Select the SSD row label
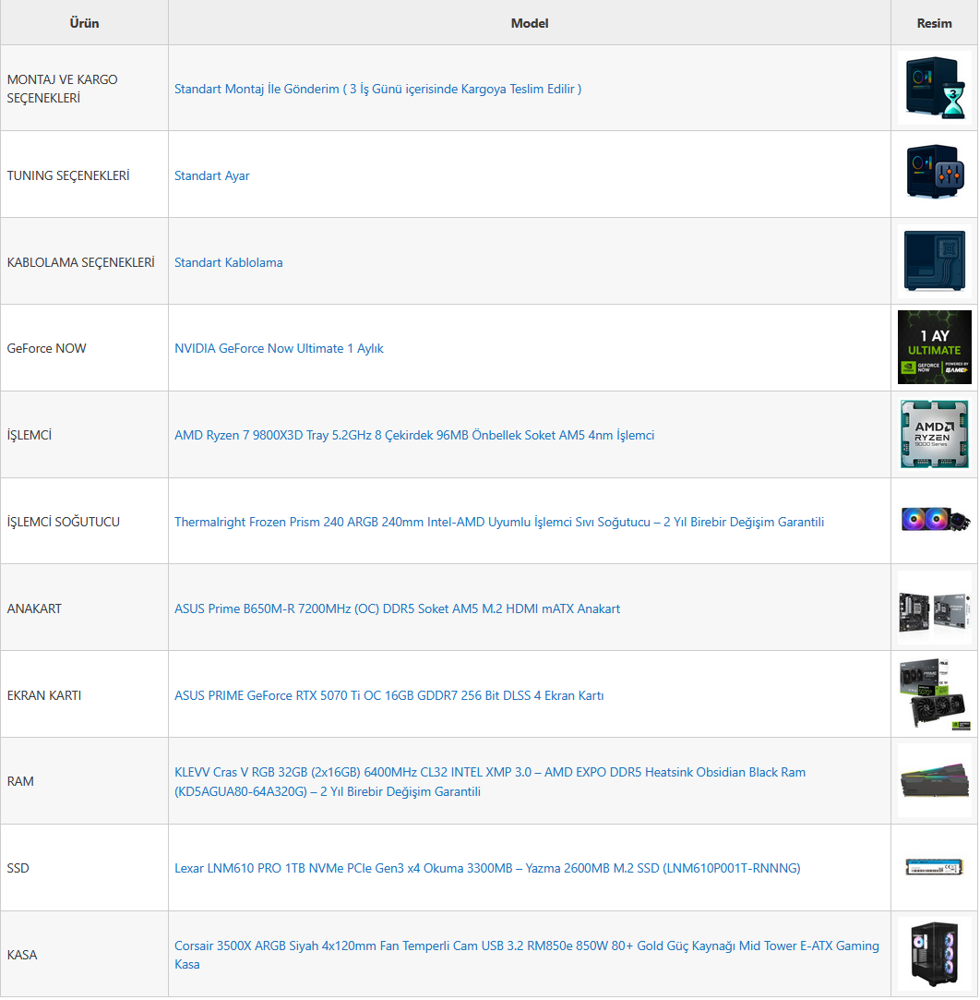Image resolution: width=980 pixels, height=1000 pixels. [x=18, y=868]
